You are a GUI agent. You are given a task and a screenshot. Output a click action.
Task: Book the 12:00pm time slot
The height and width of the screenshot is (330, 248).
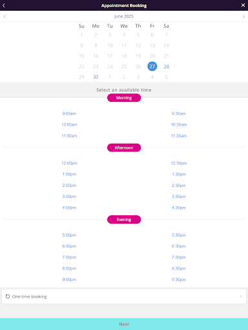tap(69, 163)
